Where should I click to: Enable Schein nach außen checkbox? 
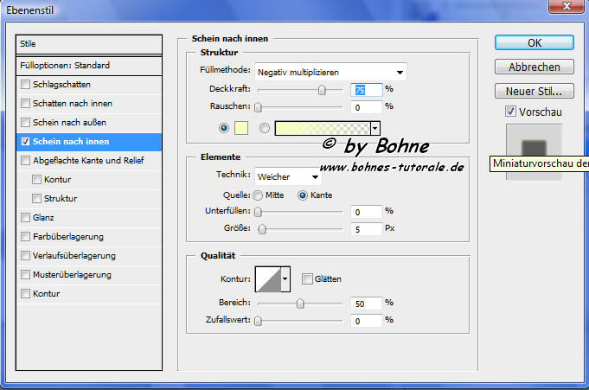pos(25,122)
